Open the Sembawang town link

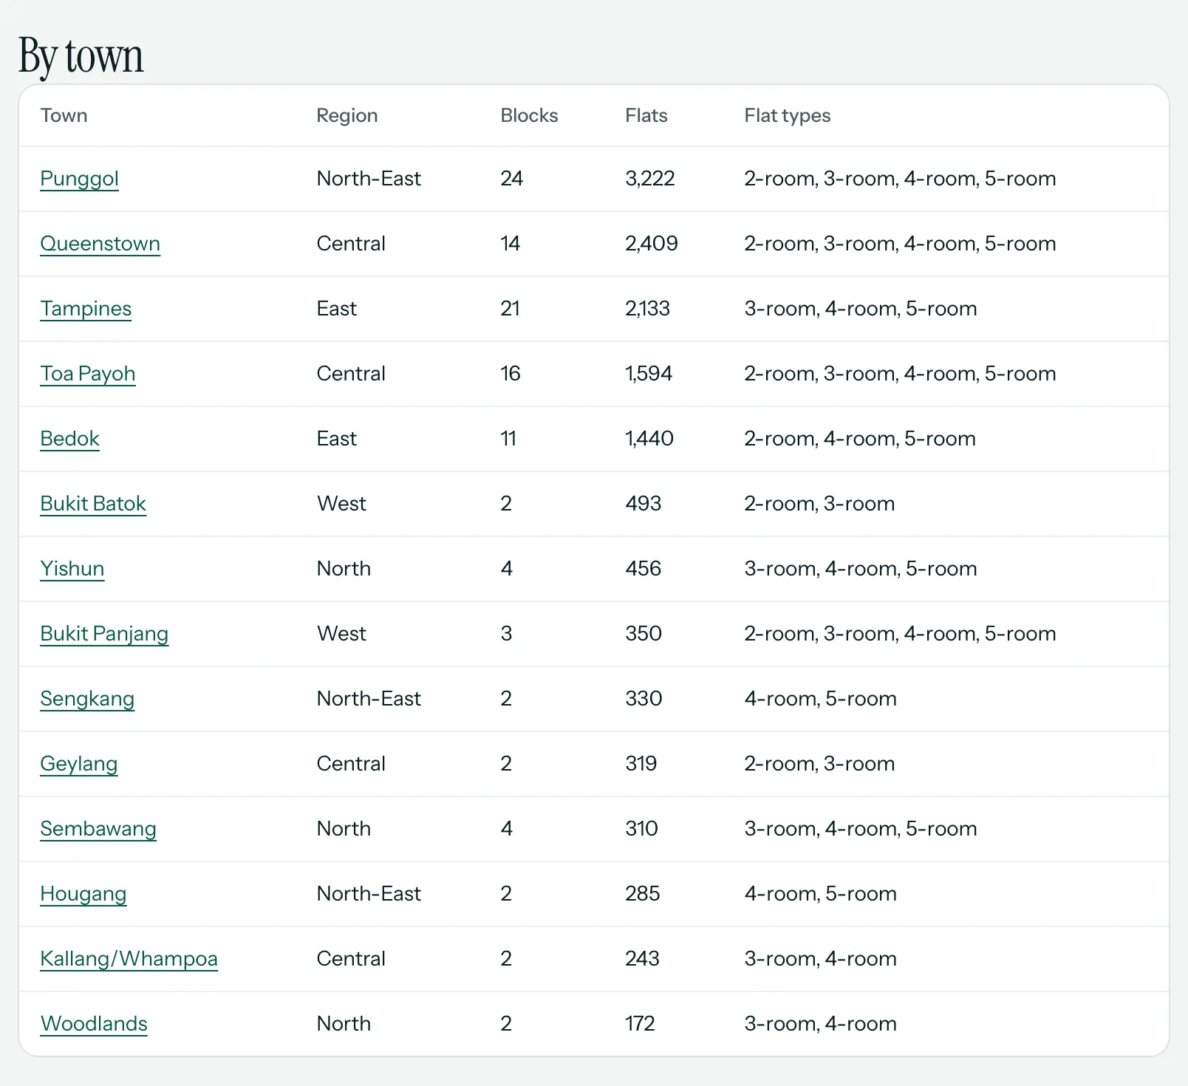coord(98,829)
